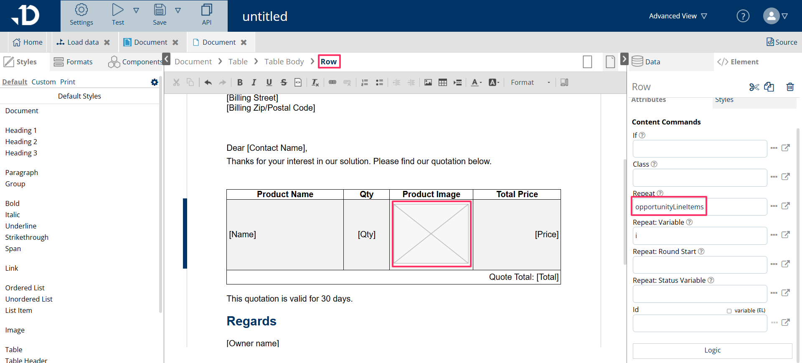802x363 pixels.
Task: Insert a numbered list from the toolbar
Action: [x=365, y=82]
